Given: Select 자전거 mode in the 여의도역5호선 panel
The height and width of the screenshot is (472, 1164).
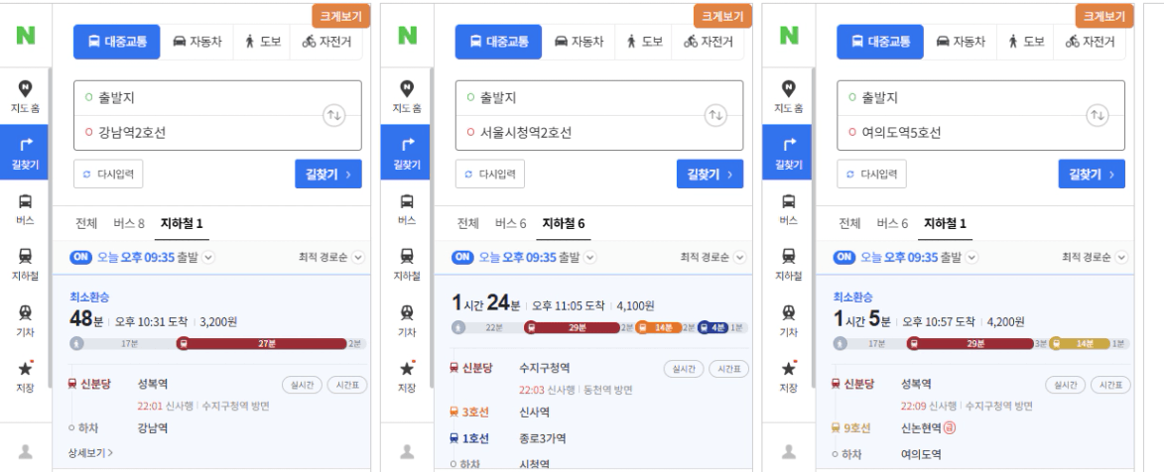Looking at the screenshot, I should 1091,42.
